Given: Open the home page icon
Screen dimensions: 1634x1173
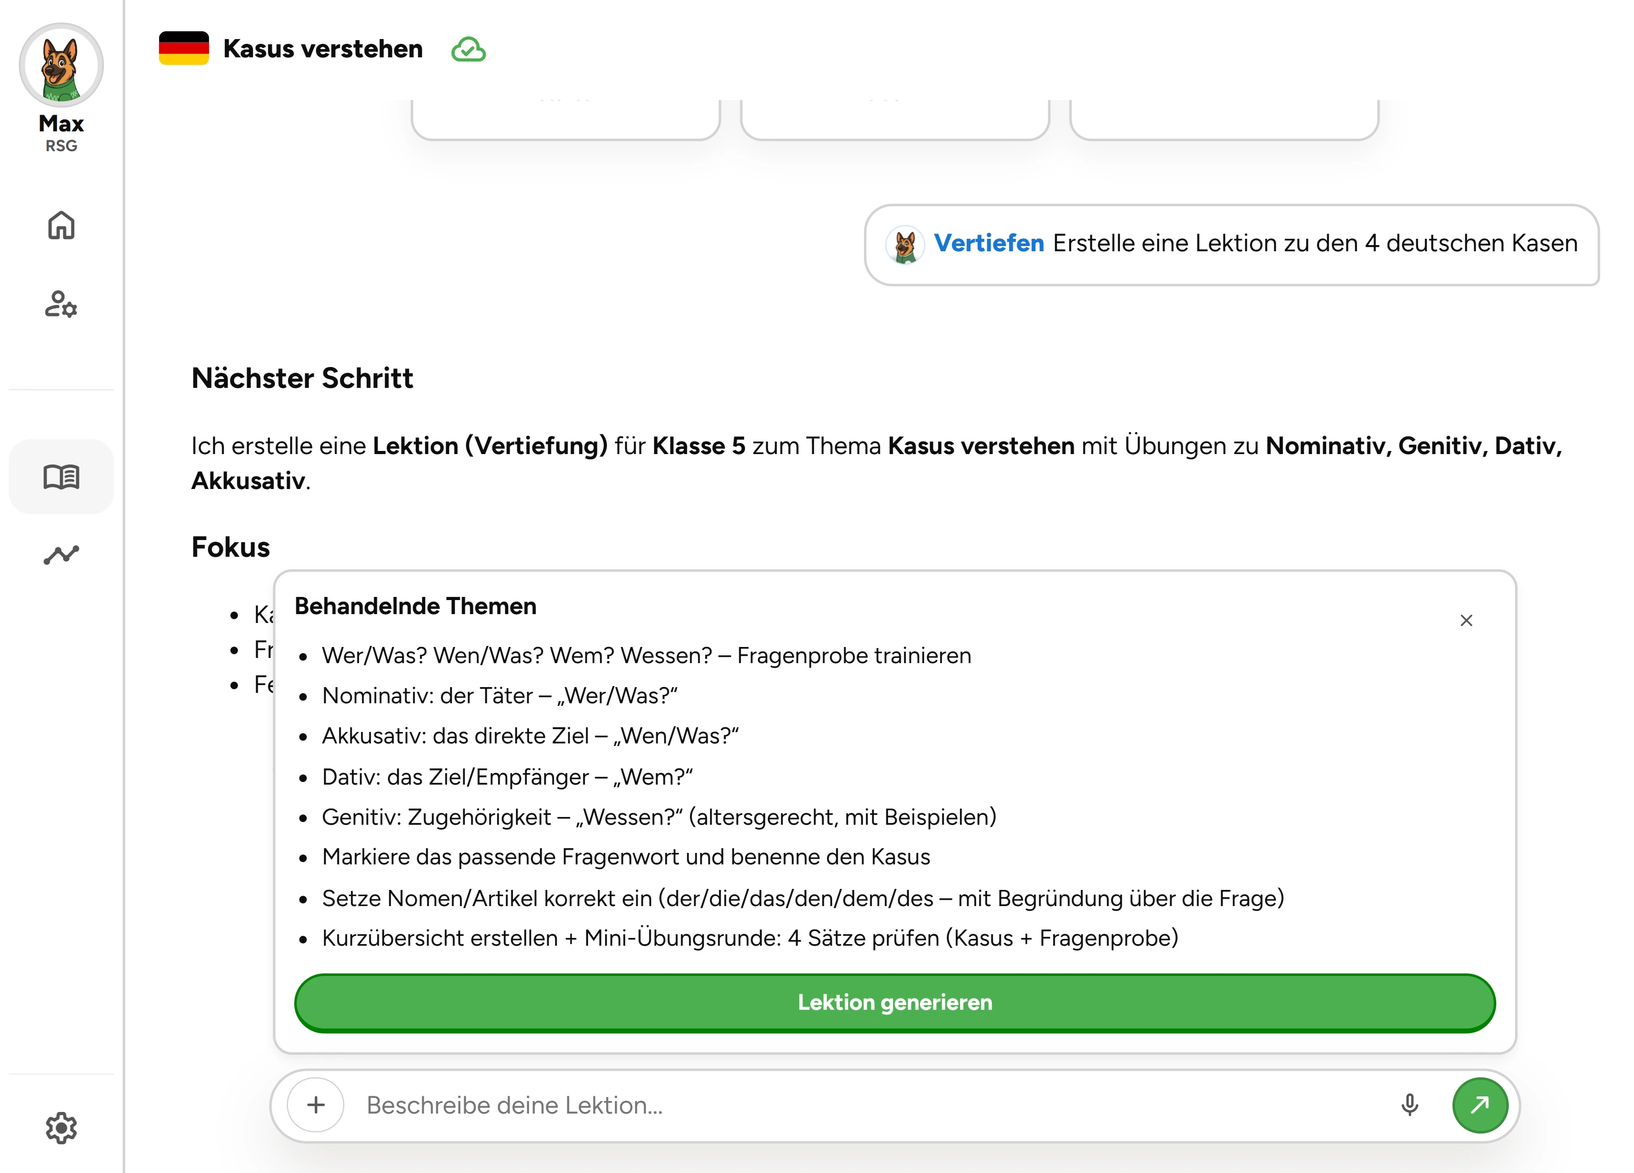Looking at the screenshot, I should pyautogui.click(x=61, y=225).
